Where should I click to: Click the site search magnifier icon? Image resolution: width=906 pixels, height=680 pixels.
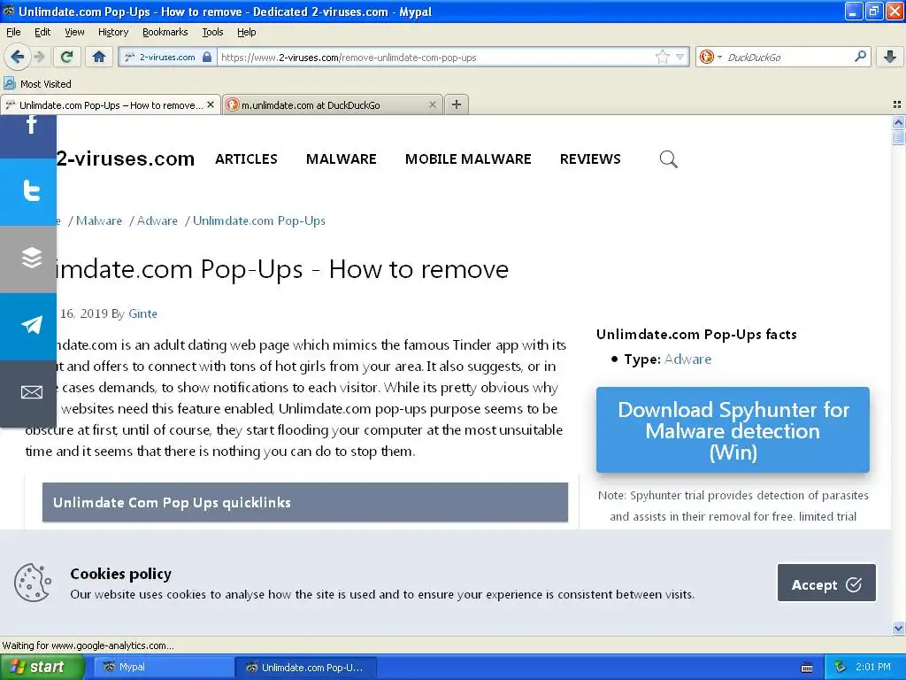669,159
